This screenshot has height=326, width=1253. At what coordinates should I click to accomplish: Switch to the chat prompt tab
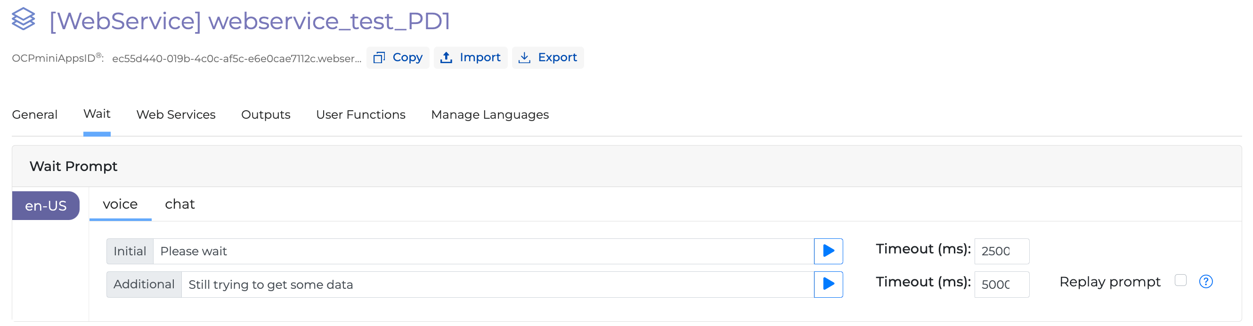(x=179, y=204)
